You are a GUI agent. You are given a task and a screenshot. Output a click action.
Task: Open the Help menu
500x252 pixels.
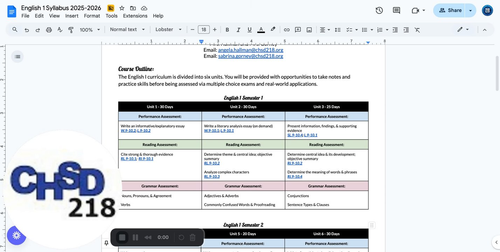click(158, 16)
